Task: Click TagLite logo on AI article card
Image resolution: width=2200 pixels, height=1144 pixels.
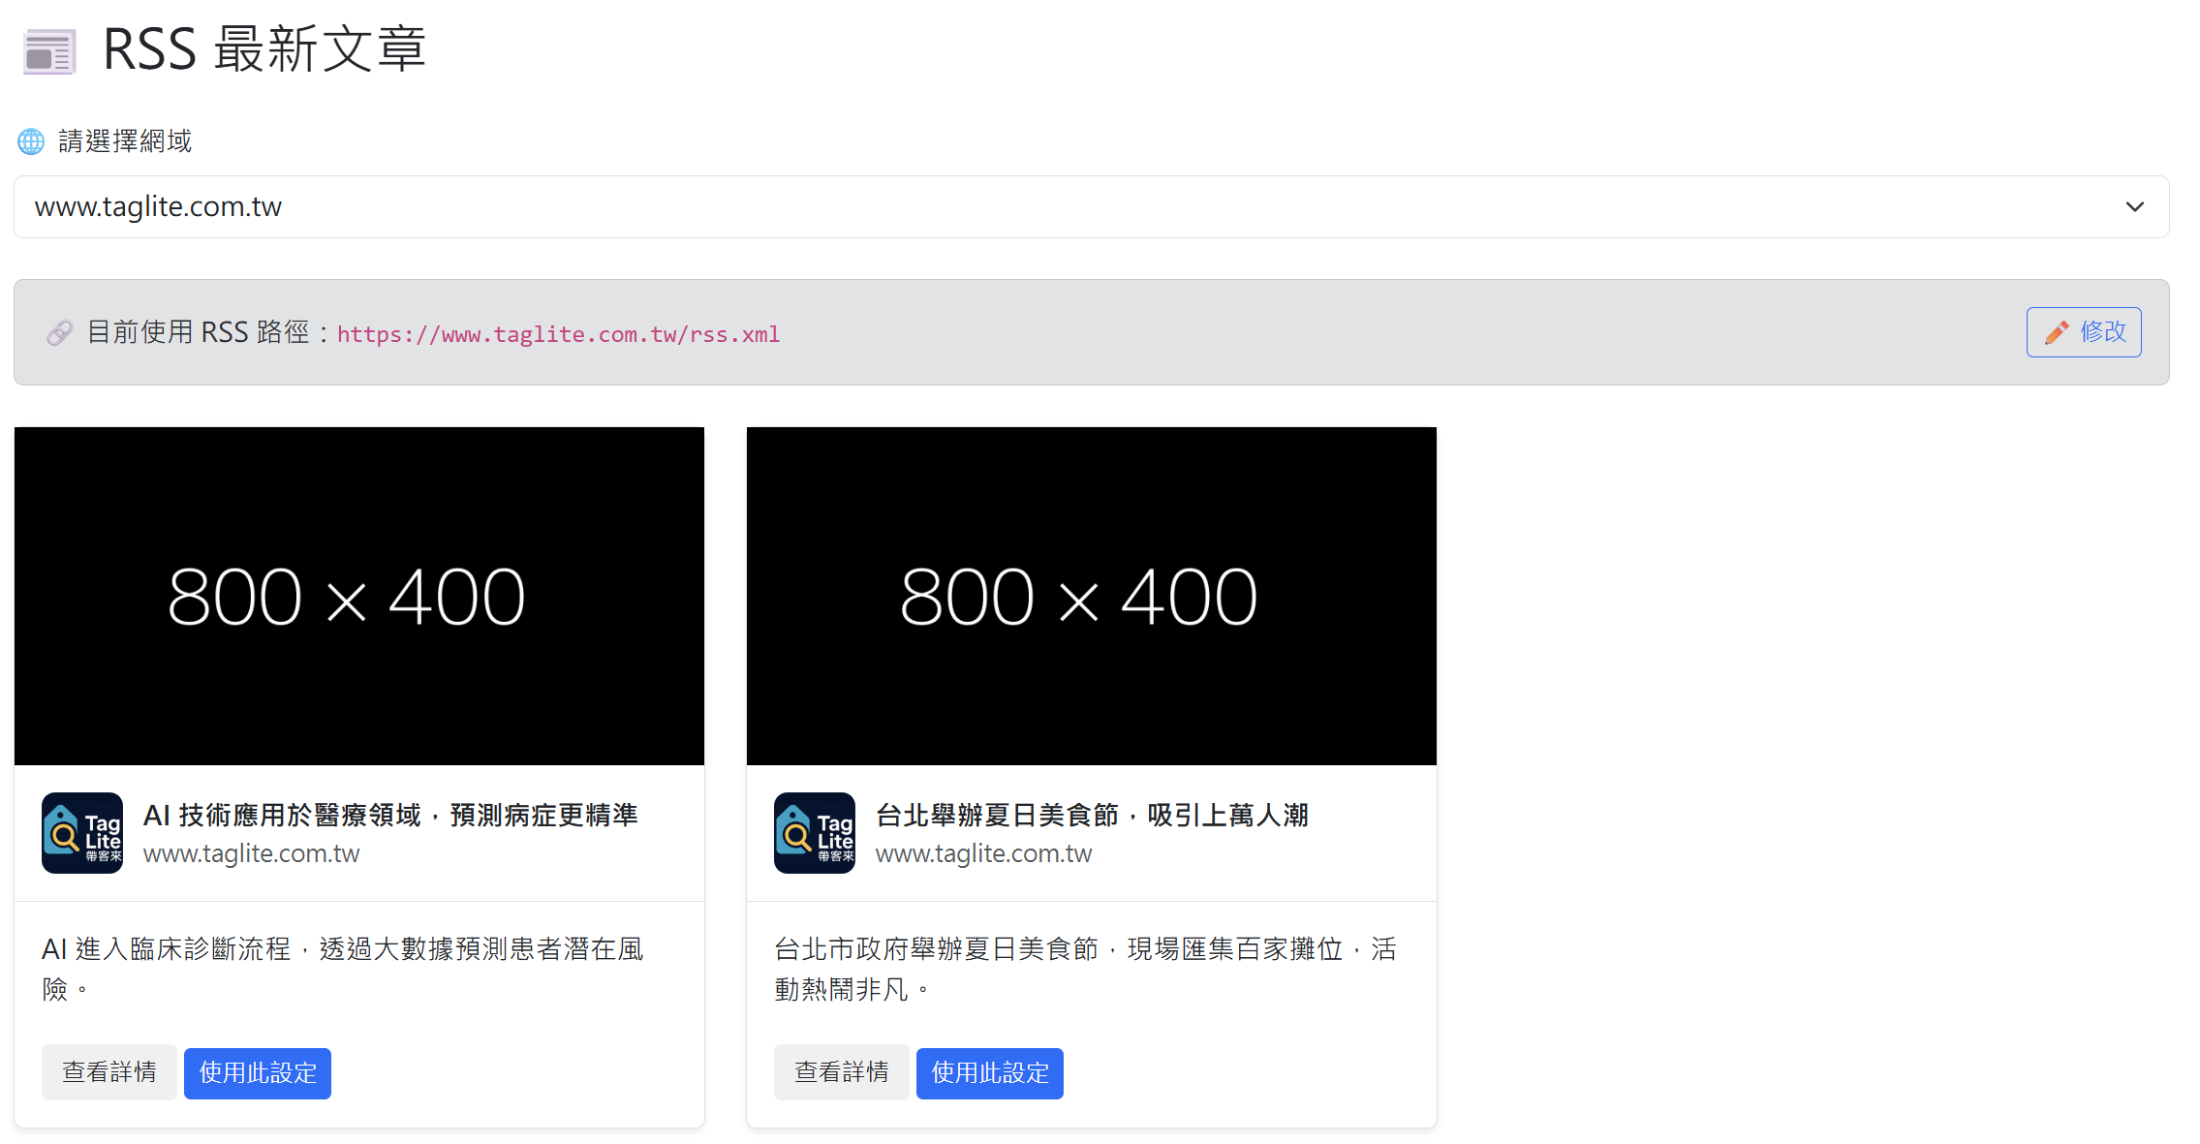Action: (82, 833)
